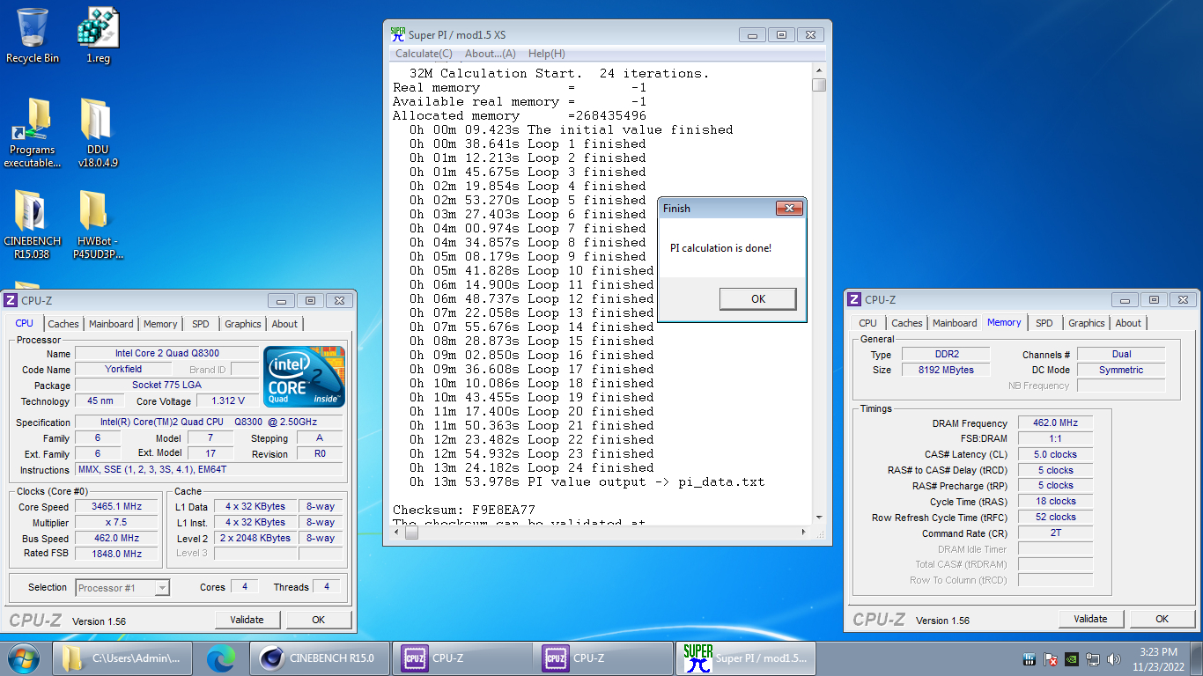Image resolution: width=1203 pixels, height=676 pixels.
Task: Open About tab in CPU-Z processor window
Action: 284,324
